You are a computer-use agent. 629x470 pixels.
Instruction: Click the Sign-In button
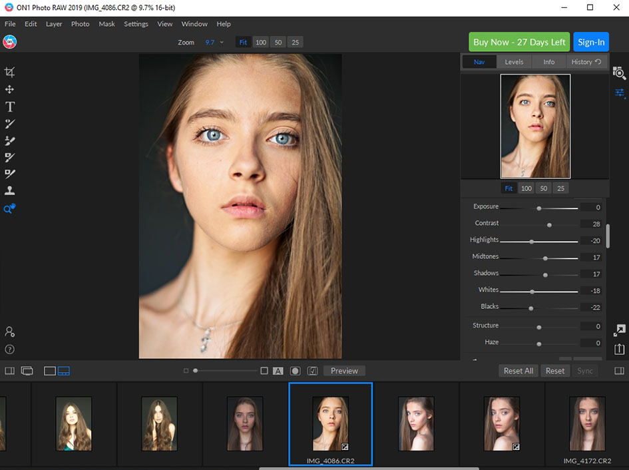pos(591,41)
